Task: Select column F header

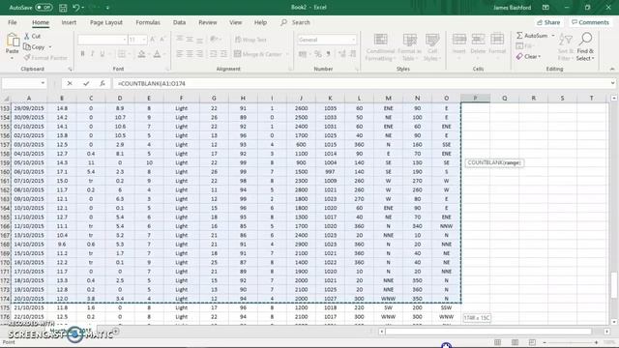Action: point(181,98)
